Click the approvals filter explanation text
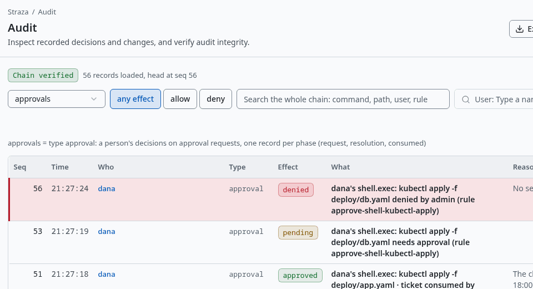The width and height of the screenshot is (533, 289). 217,143
